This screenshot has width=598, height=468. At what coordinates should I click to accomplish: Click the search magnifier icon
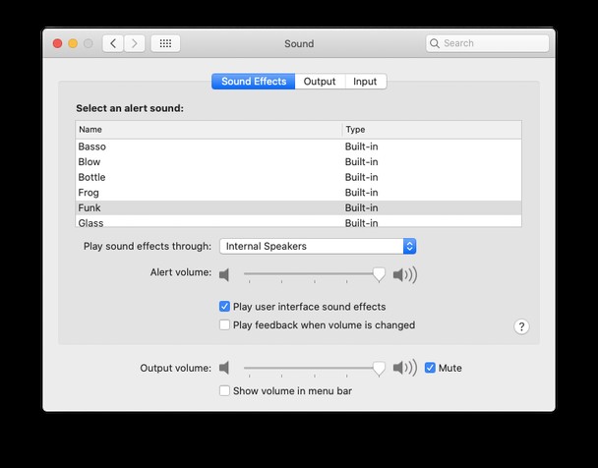[435, 43]
